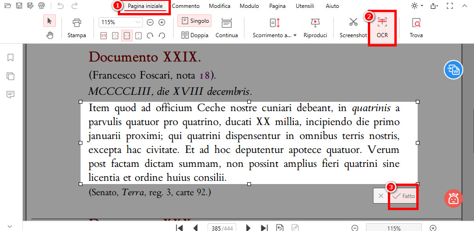Open the Pagina iniziale tab
Viewport: 474px width, 231px height.
click(x=145, y=6)
